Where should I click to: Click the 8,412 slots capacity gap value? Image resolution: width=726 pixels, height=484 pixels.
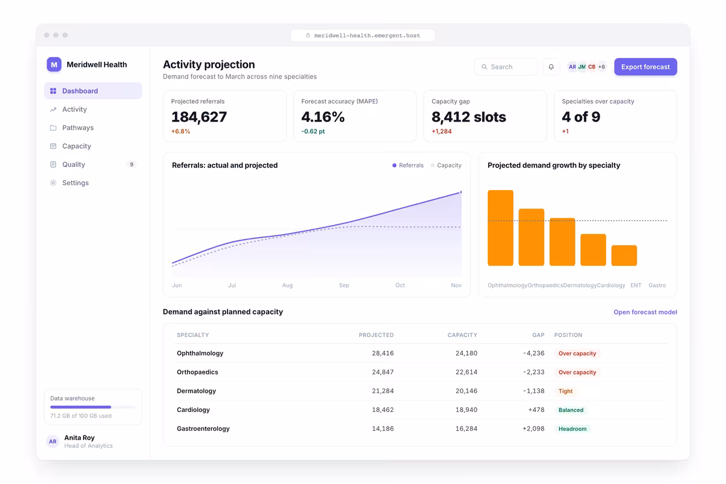pyautogui.click(x=469, y=117)
